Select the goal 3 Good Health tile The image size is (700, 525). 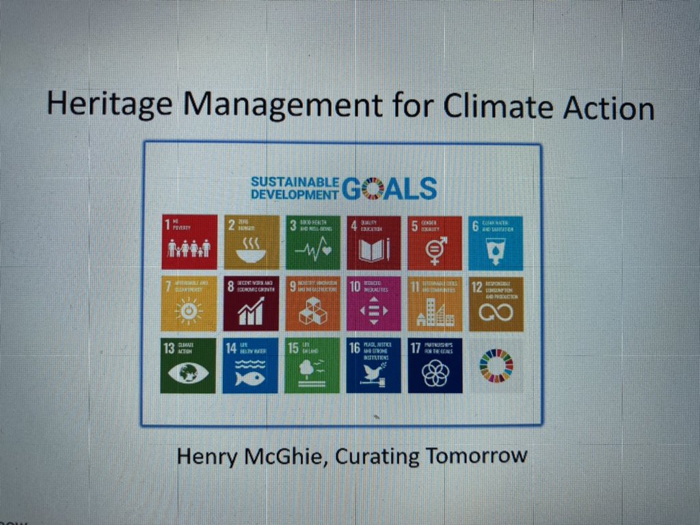coord(312,243)
